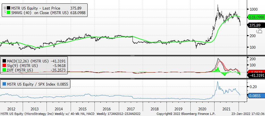Click the 2017 year label on time axis
Viewport: 265px width, 116px height.
(x=131, y=109)
